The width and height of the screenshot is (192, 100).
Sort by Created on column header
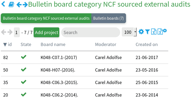[x=147, y=44]
